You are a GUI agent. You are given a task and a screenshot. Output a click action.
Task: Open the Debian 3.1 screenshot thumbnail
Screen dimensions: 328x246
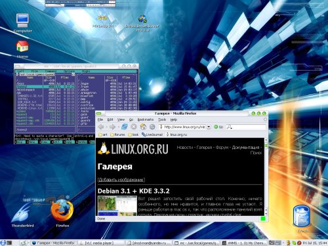pos(117,206)
